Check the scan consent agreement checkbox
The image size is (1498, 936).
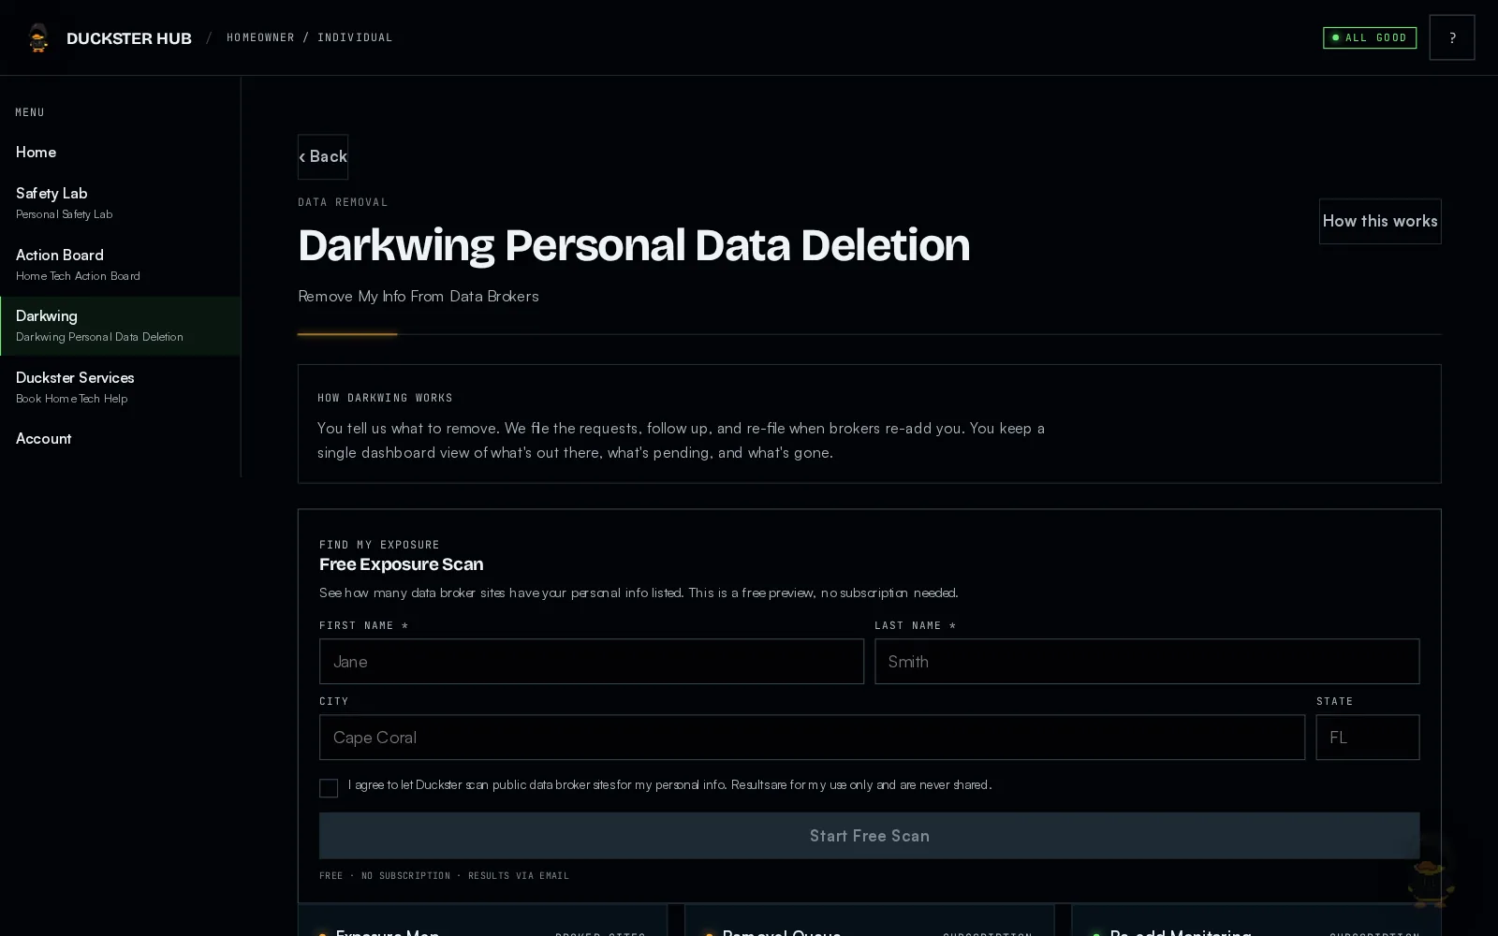pyautogui.click(x=329, y=788)
